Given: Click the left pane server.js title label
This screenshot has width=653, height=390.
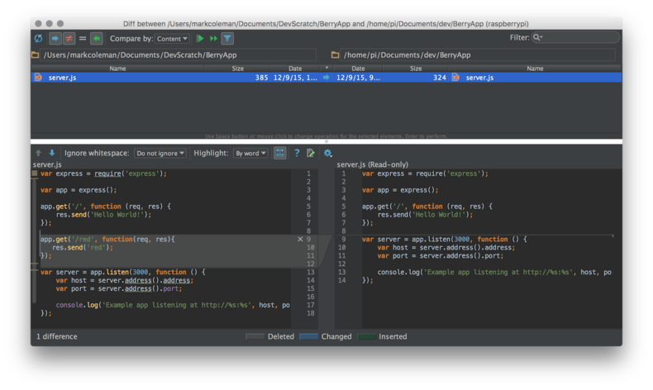Looking at the screenshot, I should click(47, 164).
